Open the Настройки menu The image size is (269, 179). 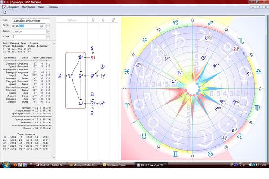tap(28, 7)
